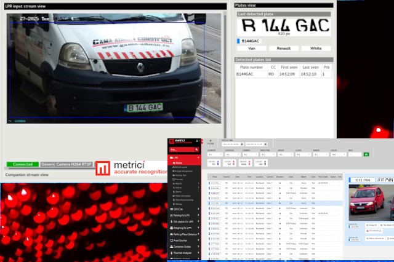The height and width of the screenshot is (262, 394).
Task: Open Live view menu item
Action: (x=178, y=180)
